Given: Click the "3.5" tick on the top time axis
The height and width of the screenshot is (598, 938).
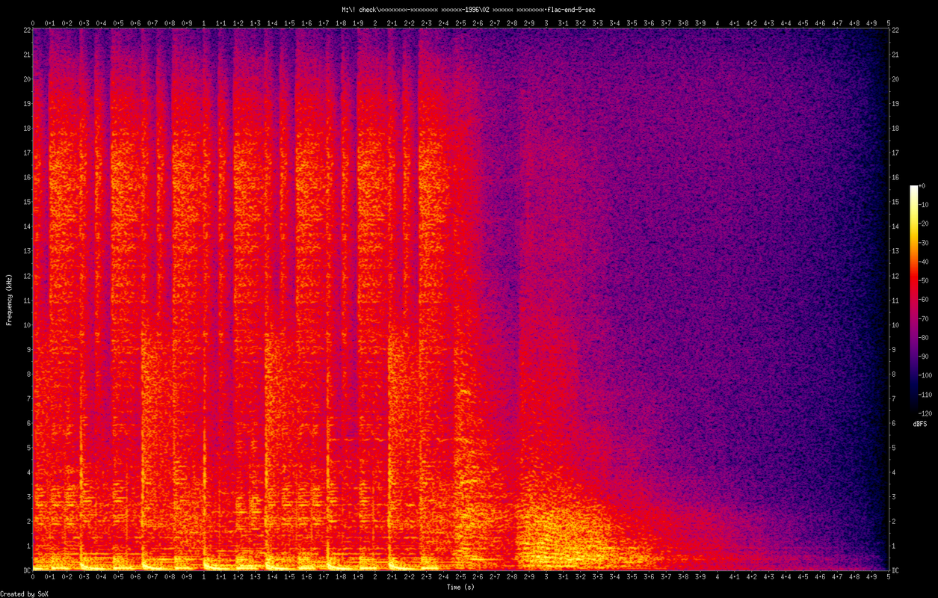Looking at the screenshot, I should pos(632,22).
